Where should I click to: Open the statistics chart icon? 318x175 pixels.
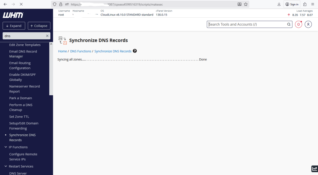point(314,169)
